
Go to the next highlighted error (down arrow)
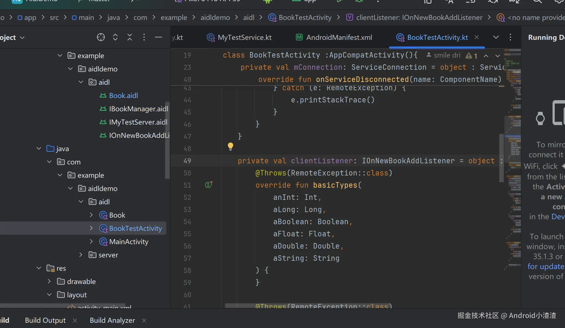coord(498,56)
